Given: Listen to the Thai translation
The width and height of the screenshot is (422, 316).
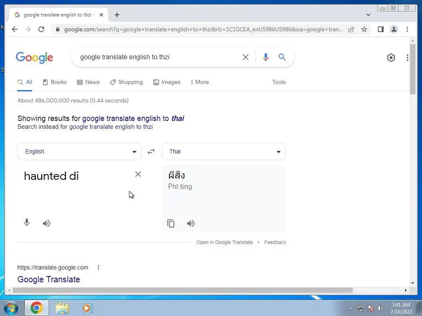Looking at the screenshot, I should point(190,223).
